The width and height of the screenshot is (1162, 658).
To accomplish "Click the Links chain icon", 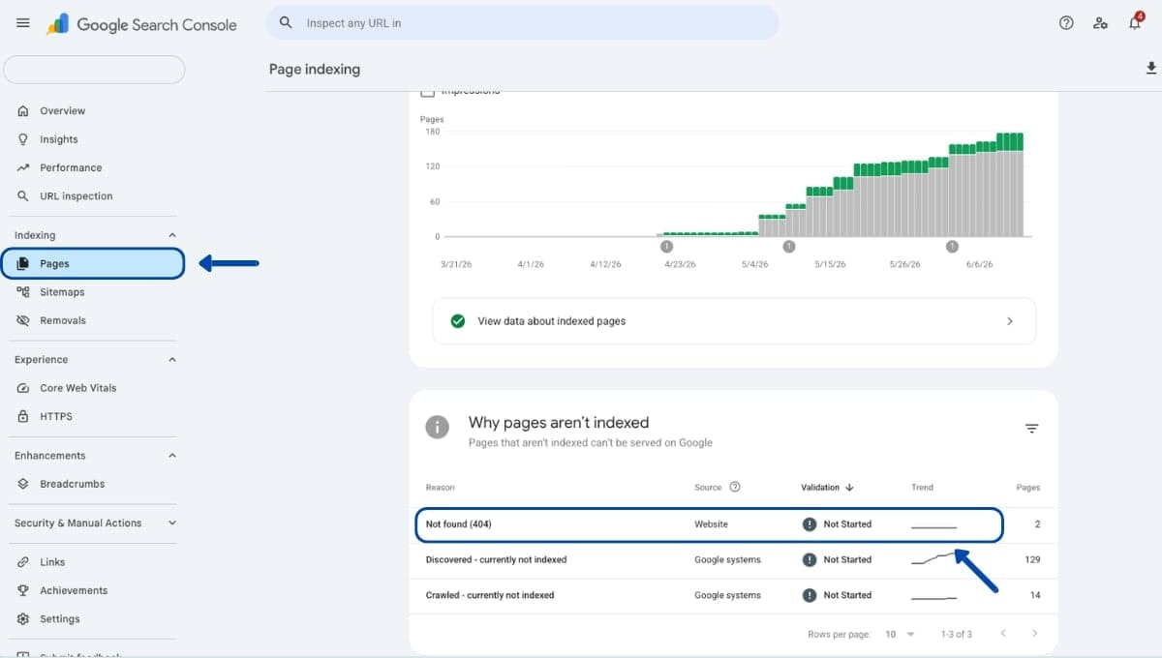I will tap(23, 562).
